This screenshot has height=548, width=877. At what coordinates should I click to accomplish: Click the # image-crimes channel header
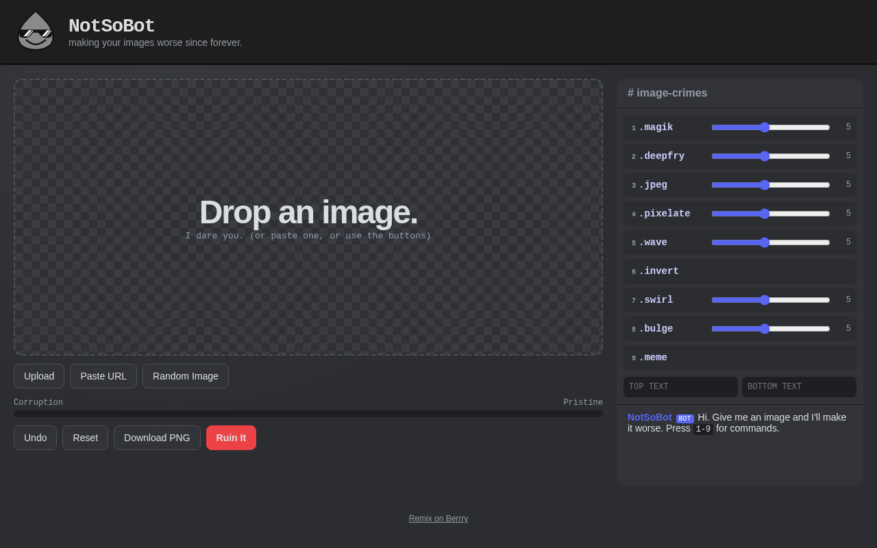click(x=667, y=93)
